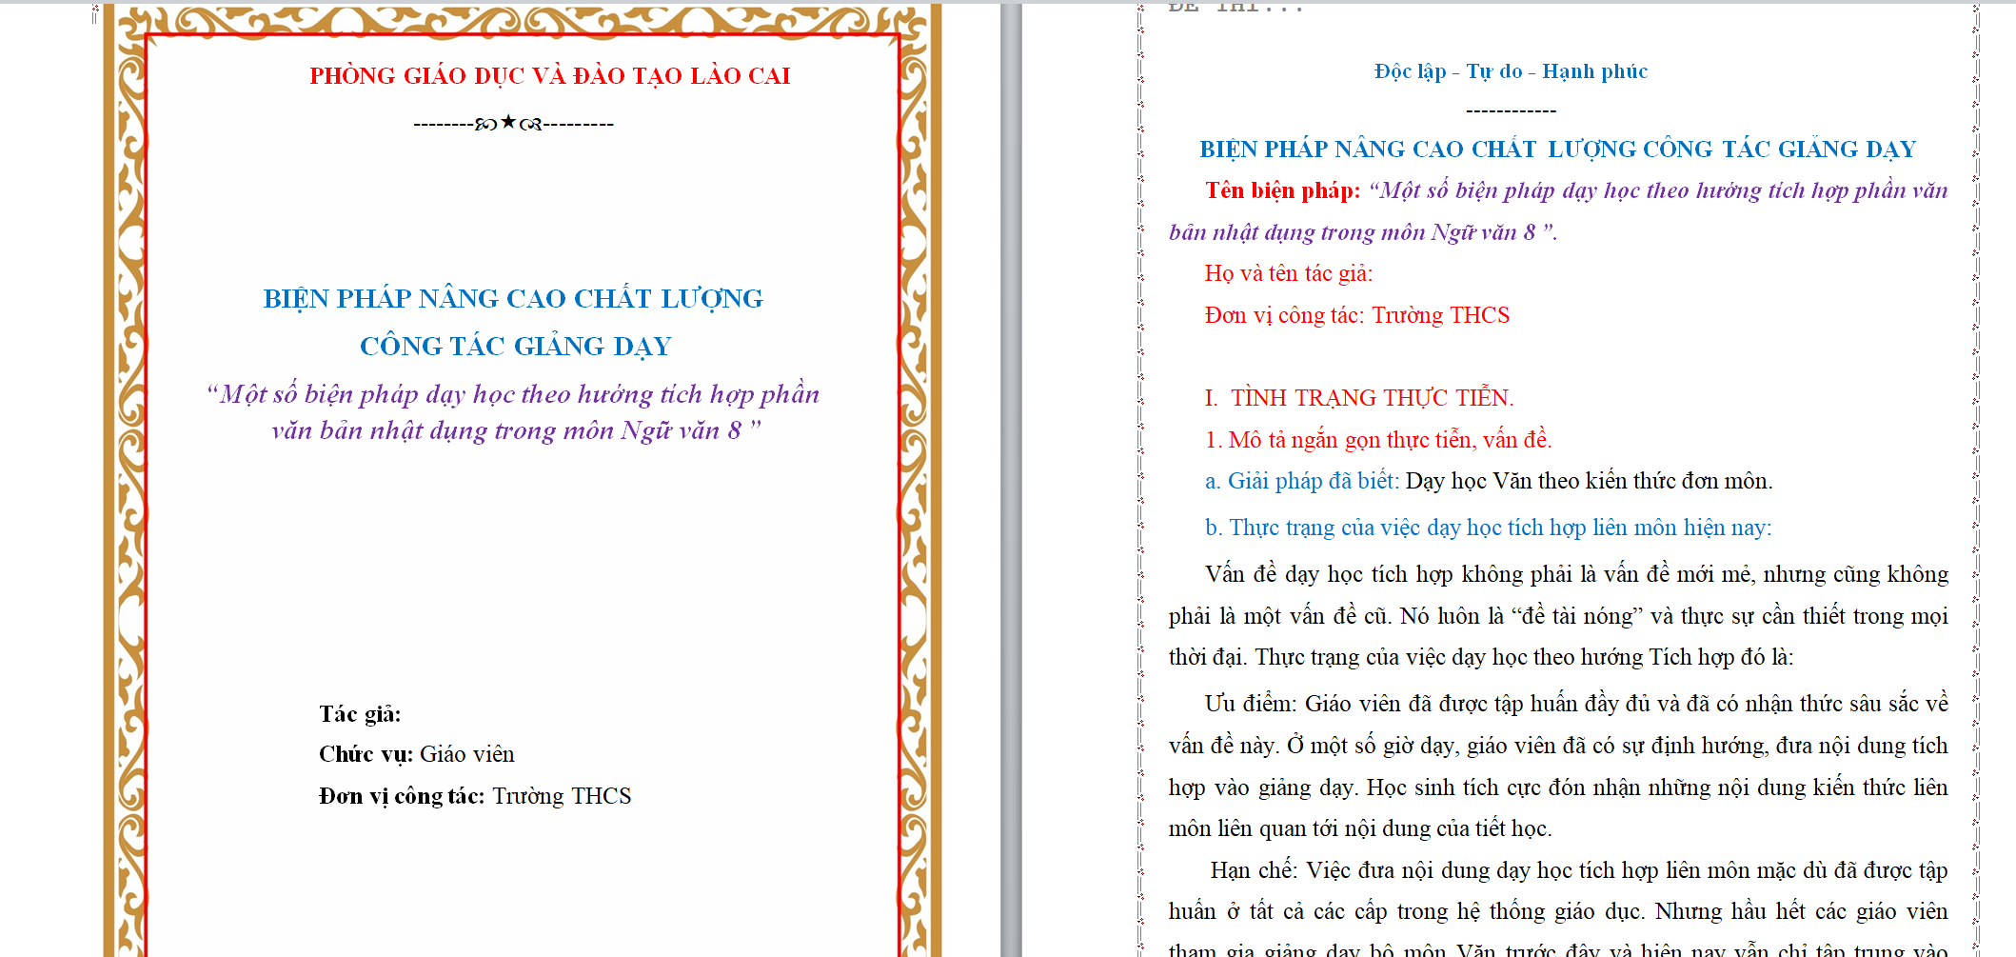This screenshot has height=957, width=2016.
Task: Click line b. Thực trạng của việc dạy học
Action: pos(1488,528)
